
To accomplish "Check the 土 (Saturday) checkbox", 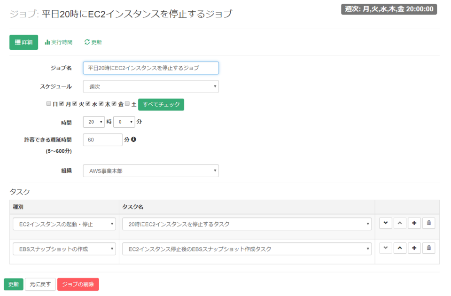I will tap(127, 103).
